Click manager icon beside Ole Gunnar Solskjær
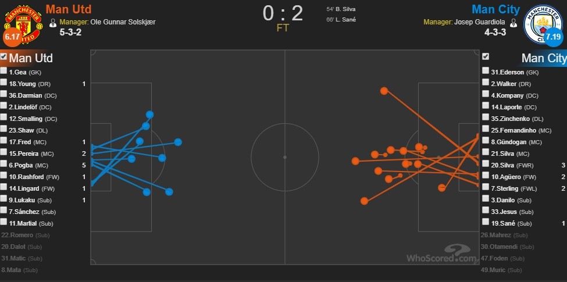 pyautogui.click(x=54, y=22)
